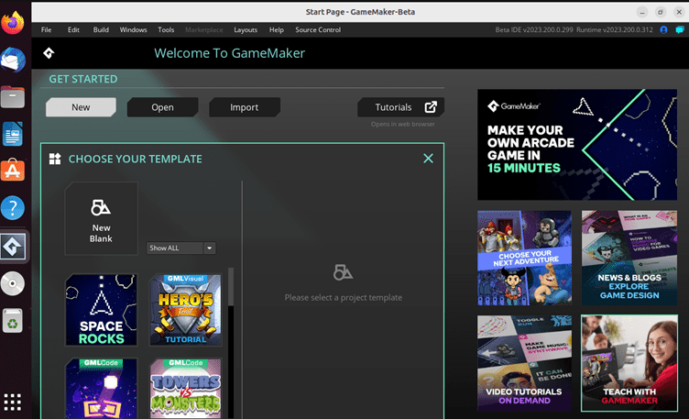Open the Help menu
This screenshot has width=689, height=419.
[x=277, y=30]
